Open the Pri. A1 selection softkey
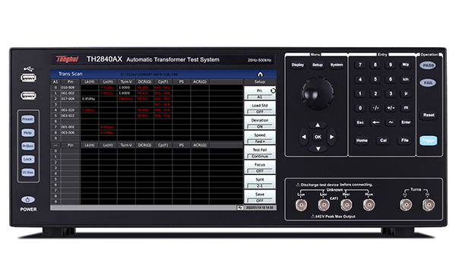Viewport: 456px width, 279px height. pos(260,93)
